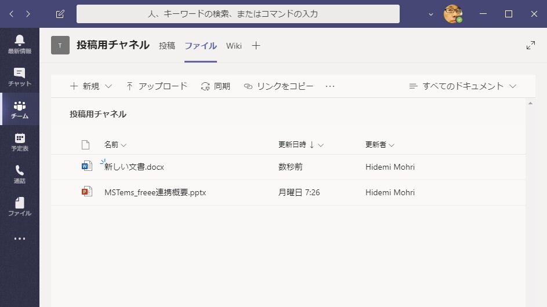The height and width of the screenshot is (307, 547).
Task: Open ファイル in the left sidebar
Action: tap(20, 206)
